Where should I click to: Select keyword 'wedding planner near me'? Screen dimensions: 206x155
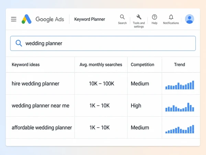41,106
